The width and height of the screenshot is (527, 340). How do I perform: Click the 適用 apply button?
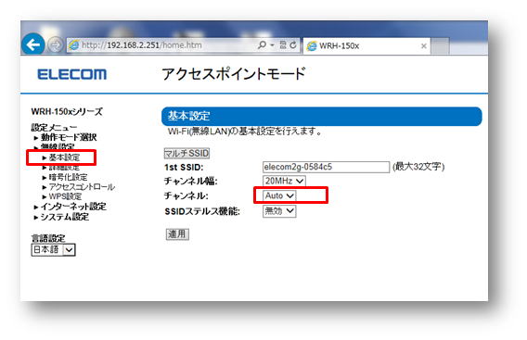pyautogui.click(x=177, y=234)
